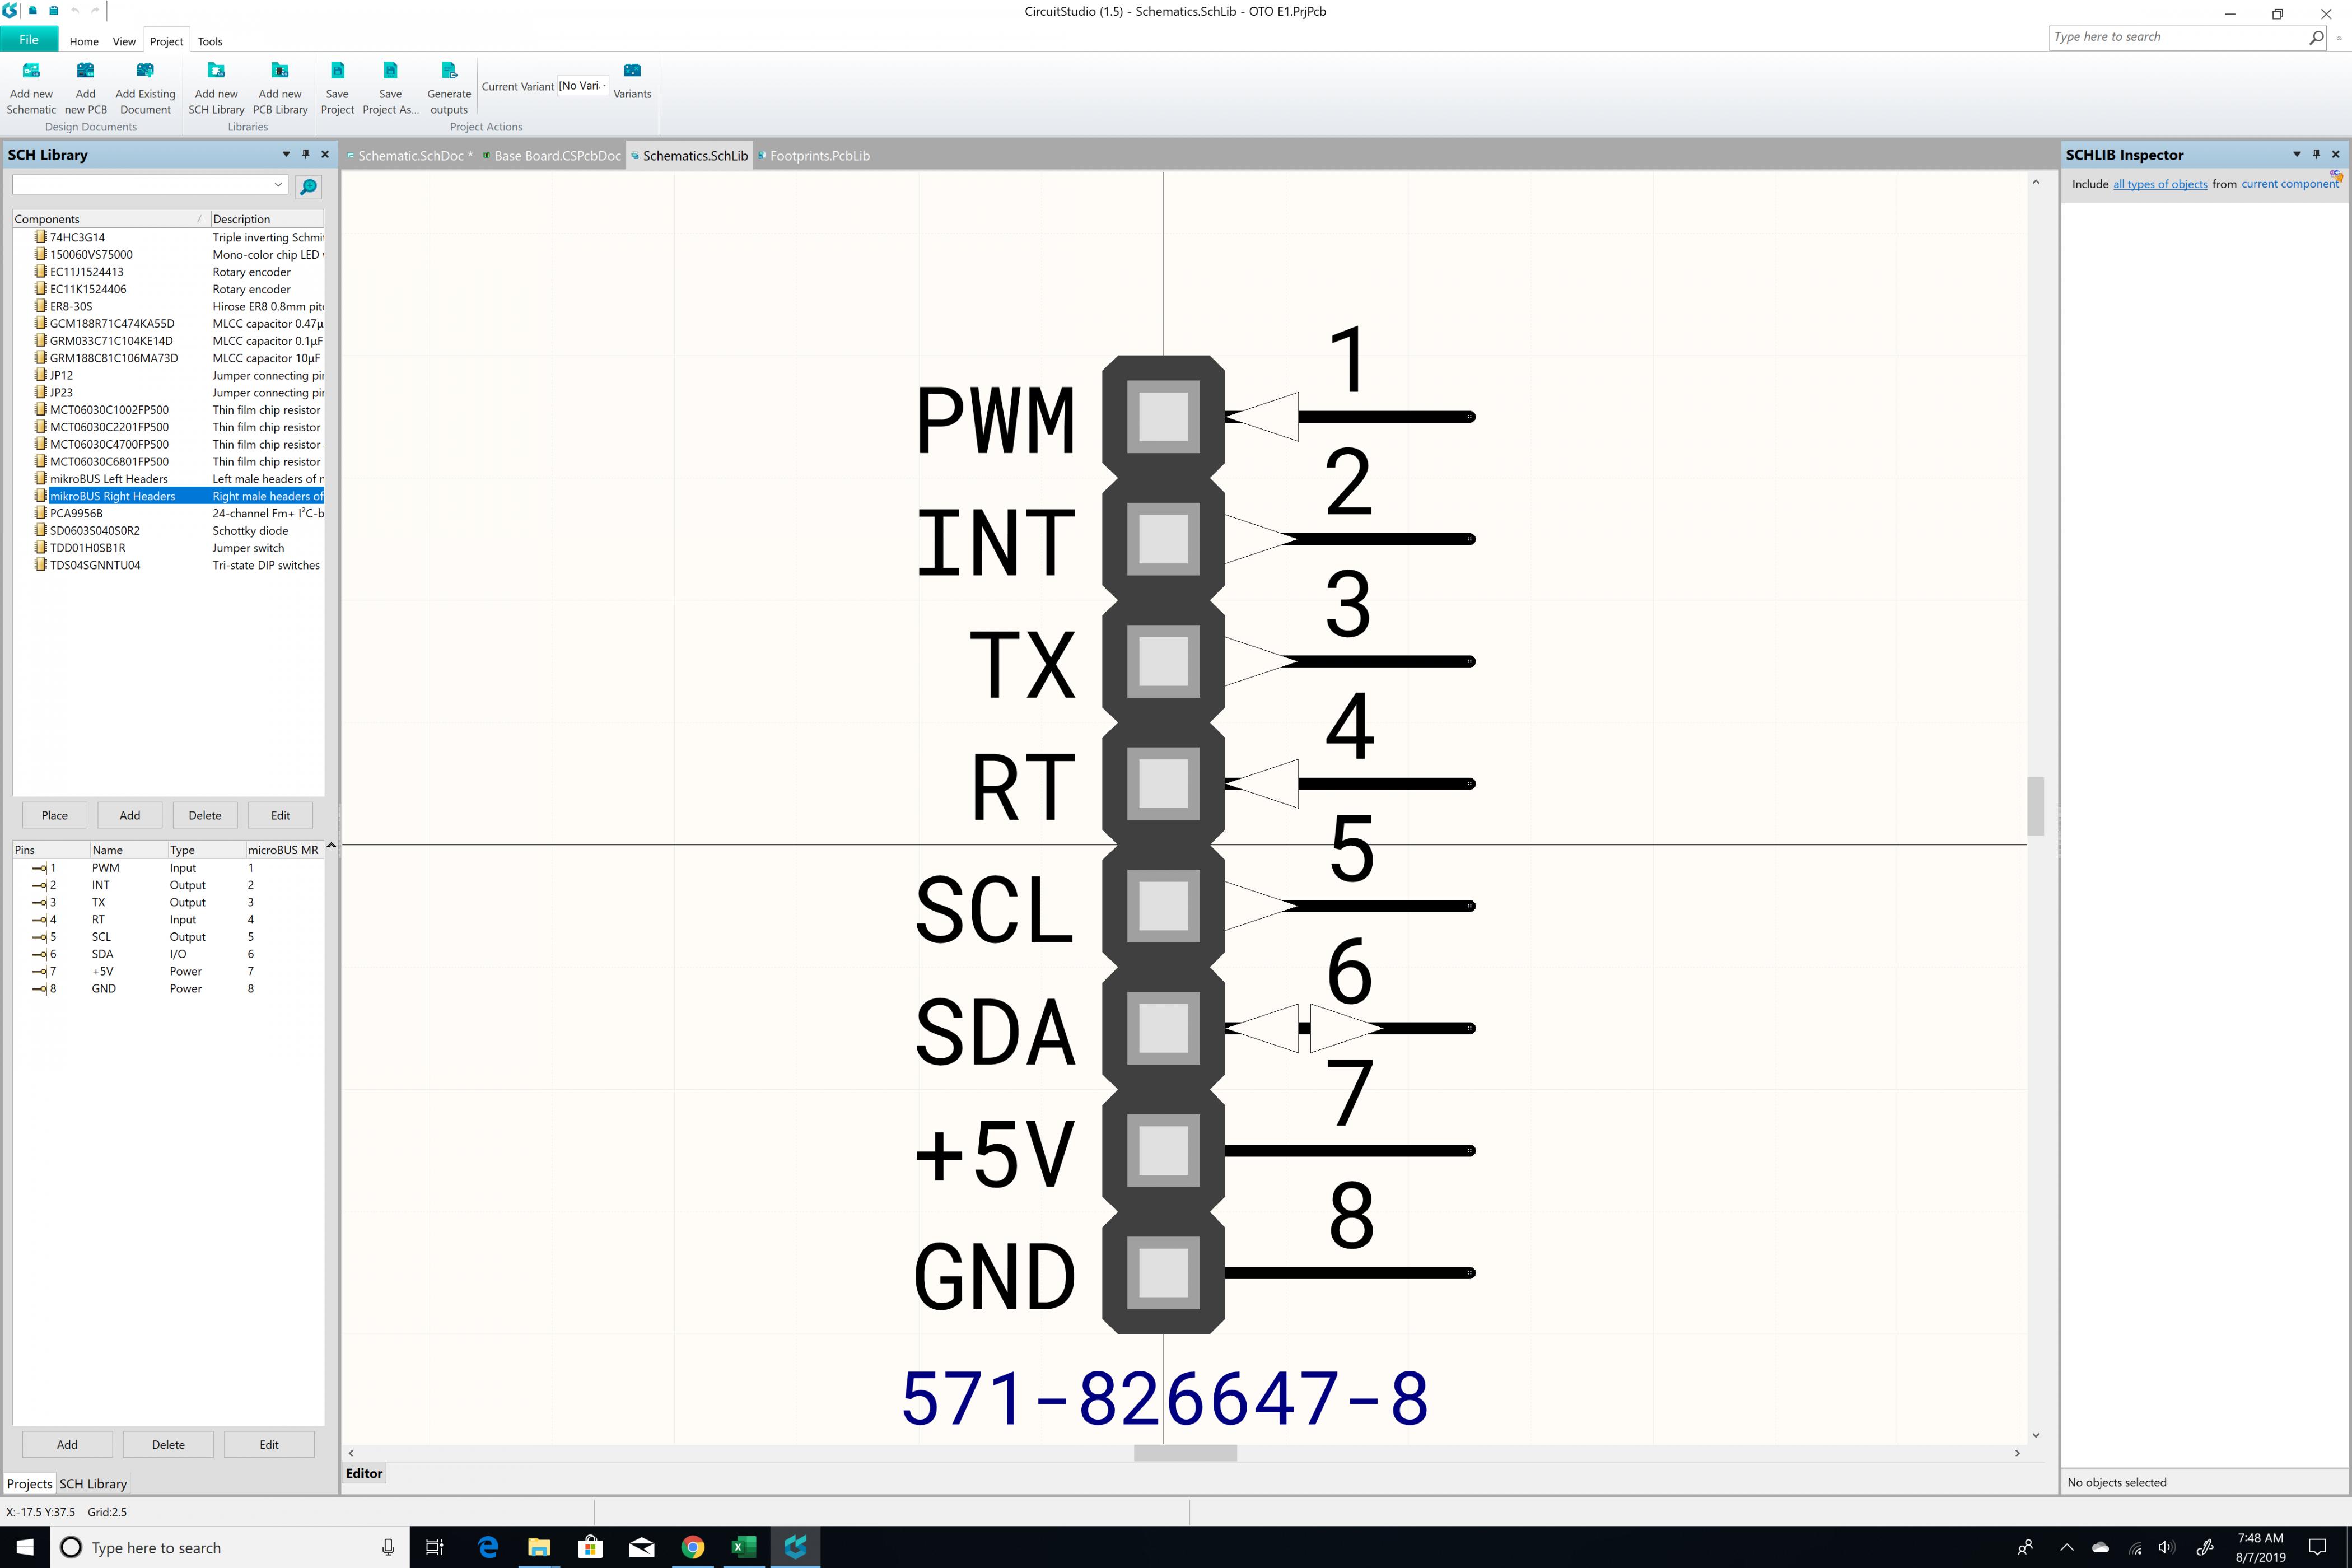The height and width of the screenshot is (1568, 2352).
Task: Select the PWM pin row
Action: [x=168, y=868]
